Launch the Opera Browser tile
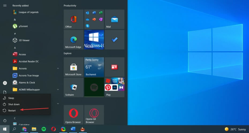 74,115
